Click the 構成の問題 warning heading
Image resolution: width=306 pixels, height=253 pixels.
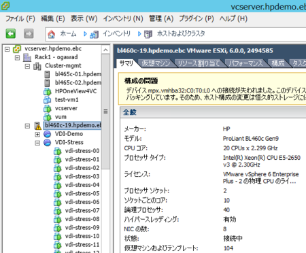pyautogui.click(x=141, y=81)
